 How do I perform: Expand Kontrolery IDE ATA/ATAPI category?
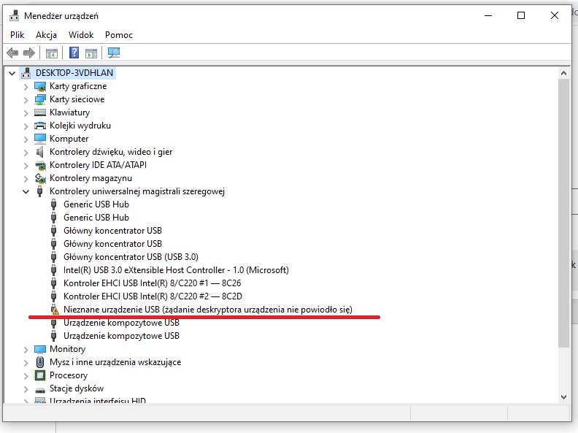pyautogui.click(x=26, y=166)
